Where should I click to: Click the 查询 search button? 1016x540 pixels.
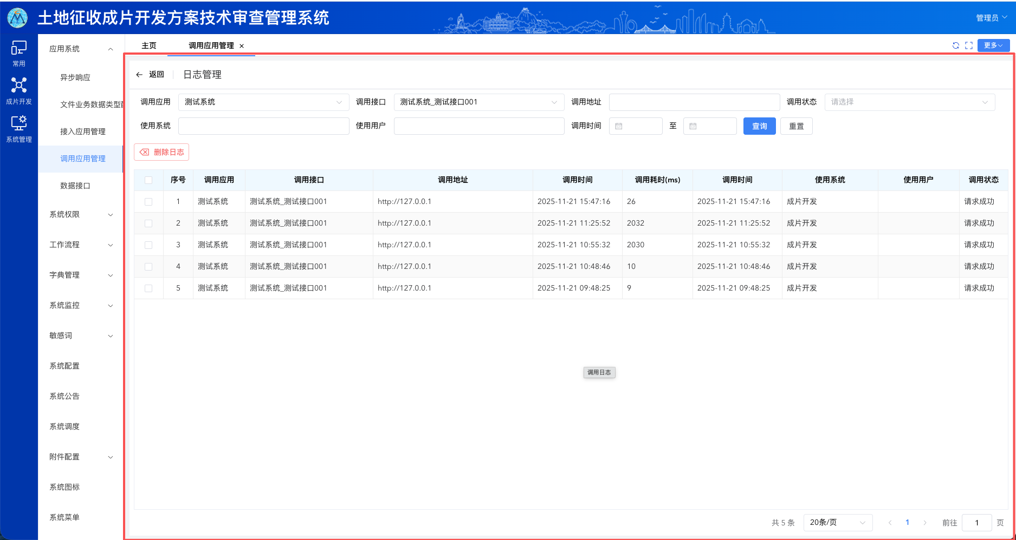[759, 126]
